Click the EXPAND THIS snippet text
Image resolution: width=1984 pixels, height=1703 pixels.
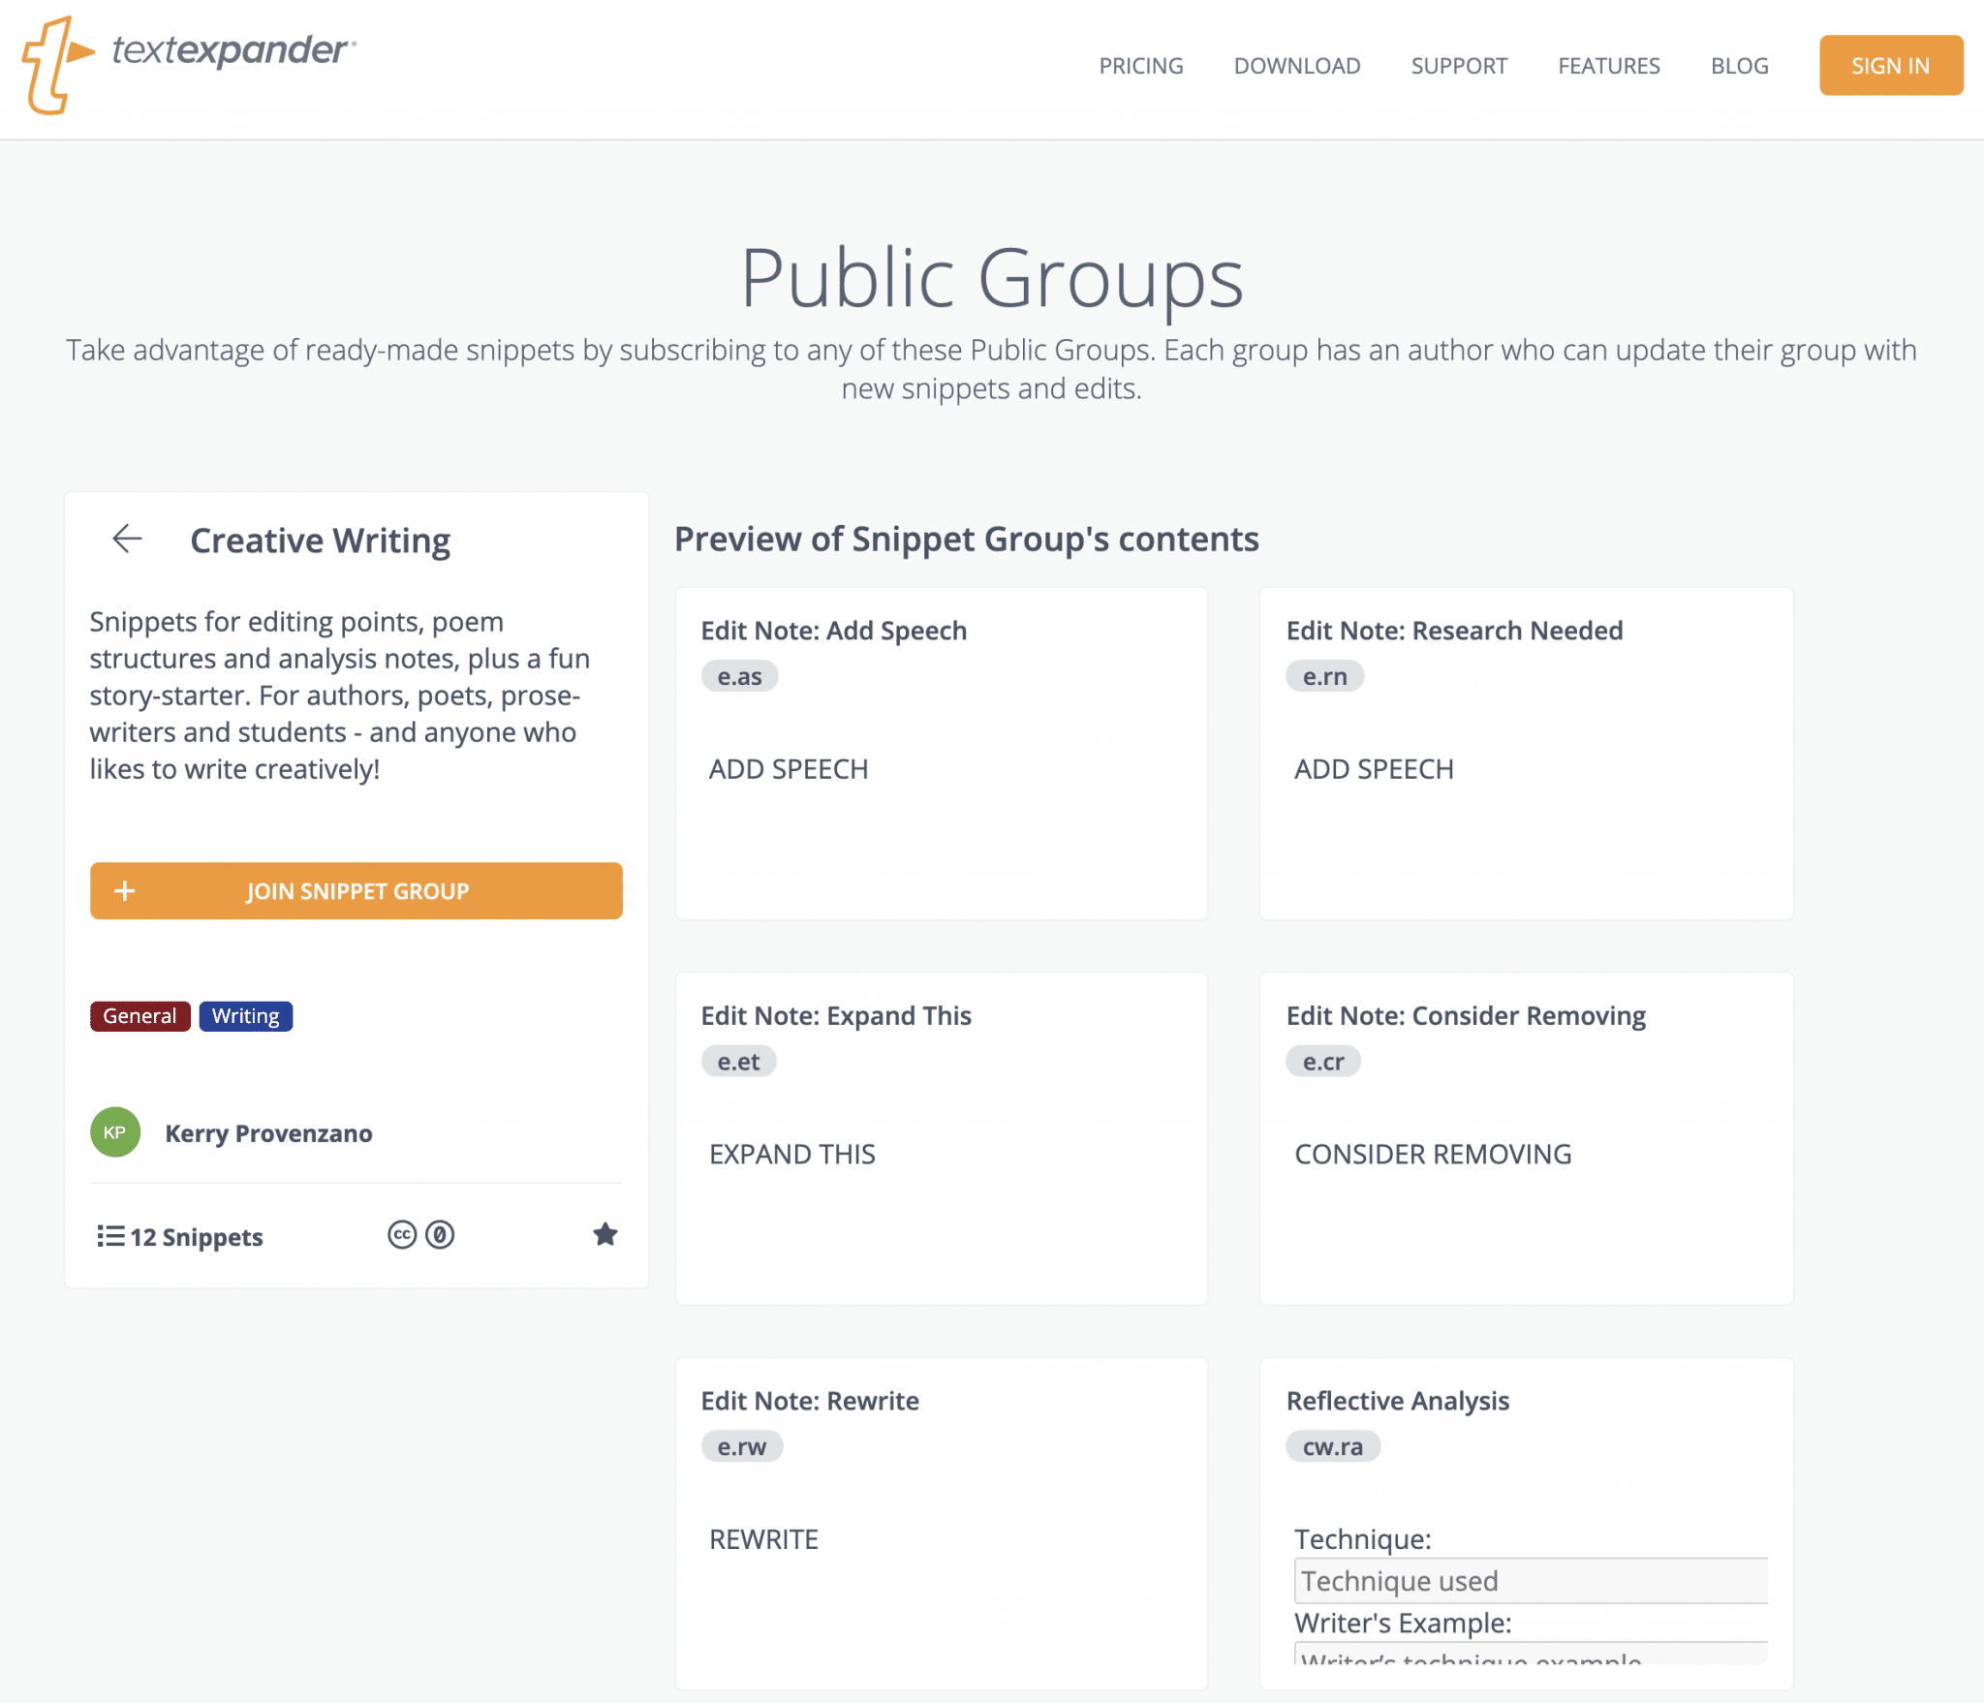[x=792, y=1154]
